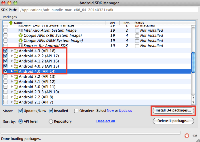Check the Intel x86 Atom System Image checkbox
This screenshot has height=142, width=200.
(x=5, y=30)
